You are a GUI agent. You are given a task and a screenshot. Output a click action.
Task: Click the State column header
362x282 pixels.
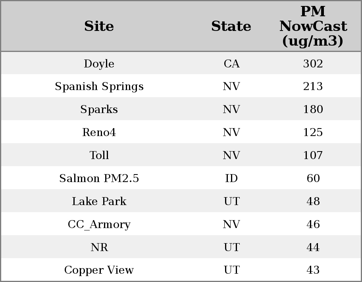231,26
